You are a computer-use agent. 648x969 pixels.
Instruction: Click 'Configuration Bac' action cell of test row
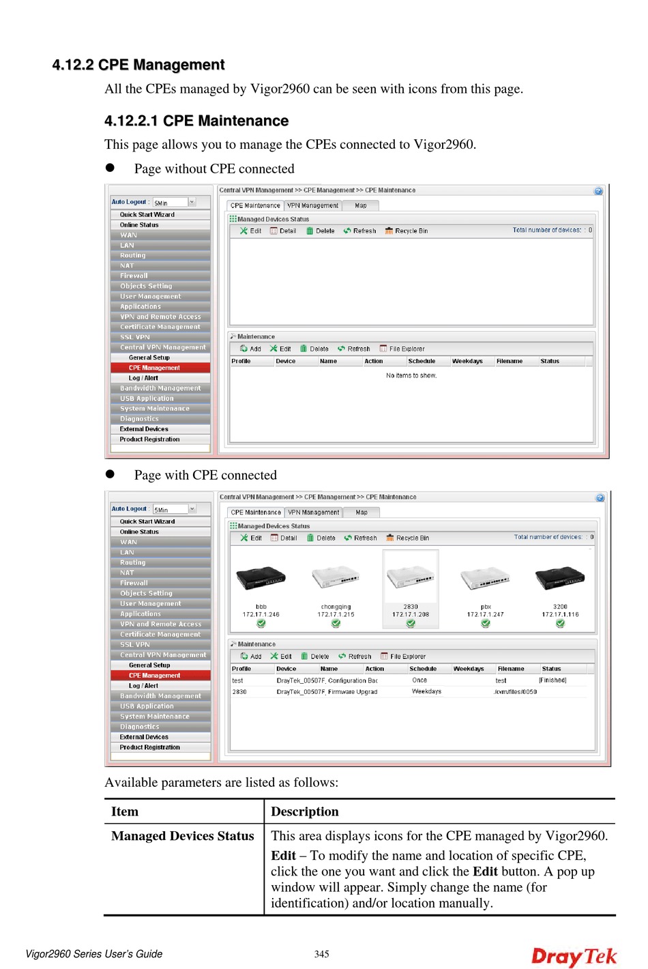353,680
